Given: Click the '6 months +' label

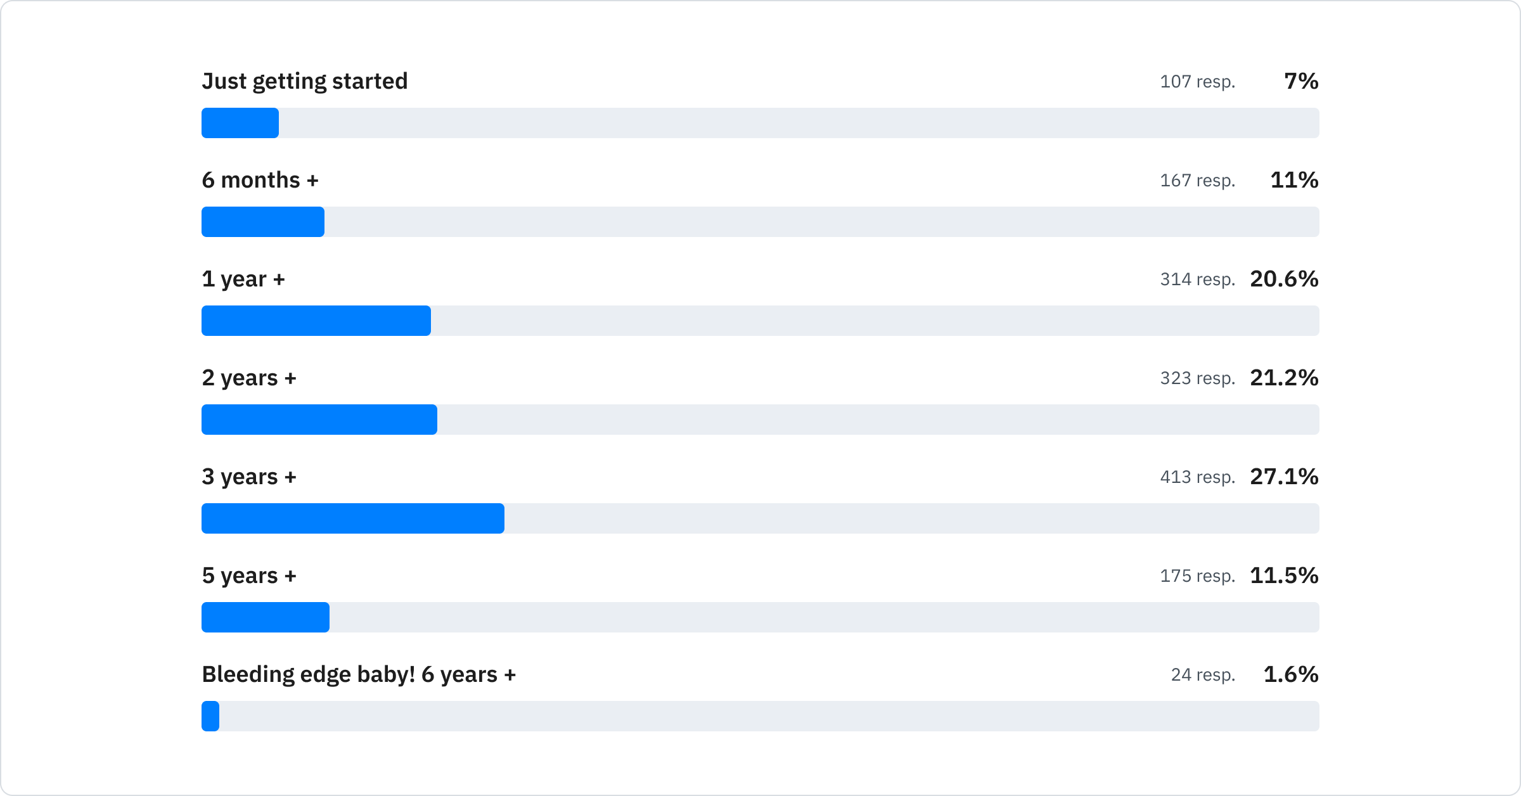Looking at the screenshot, I should click(x=260, y=181).
